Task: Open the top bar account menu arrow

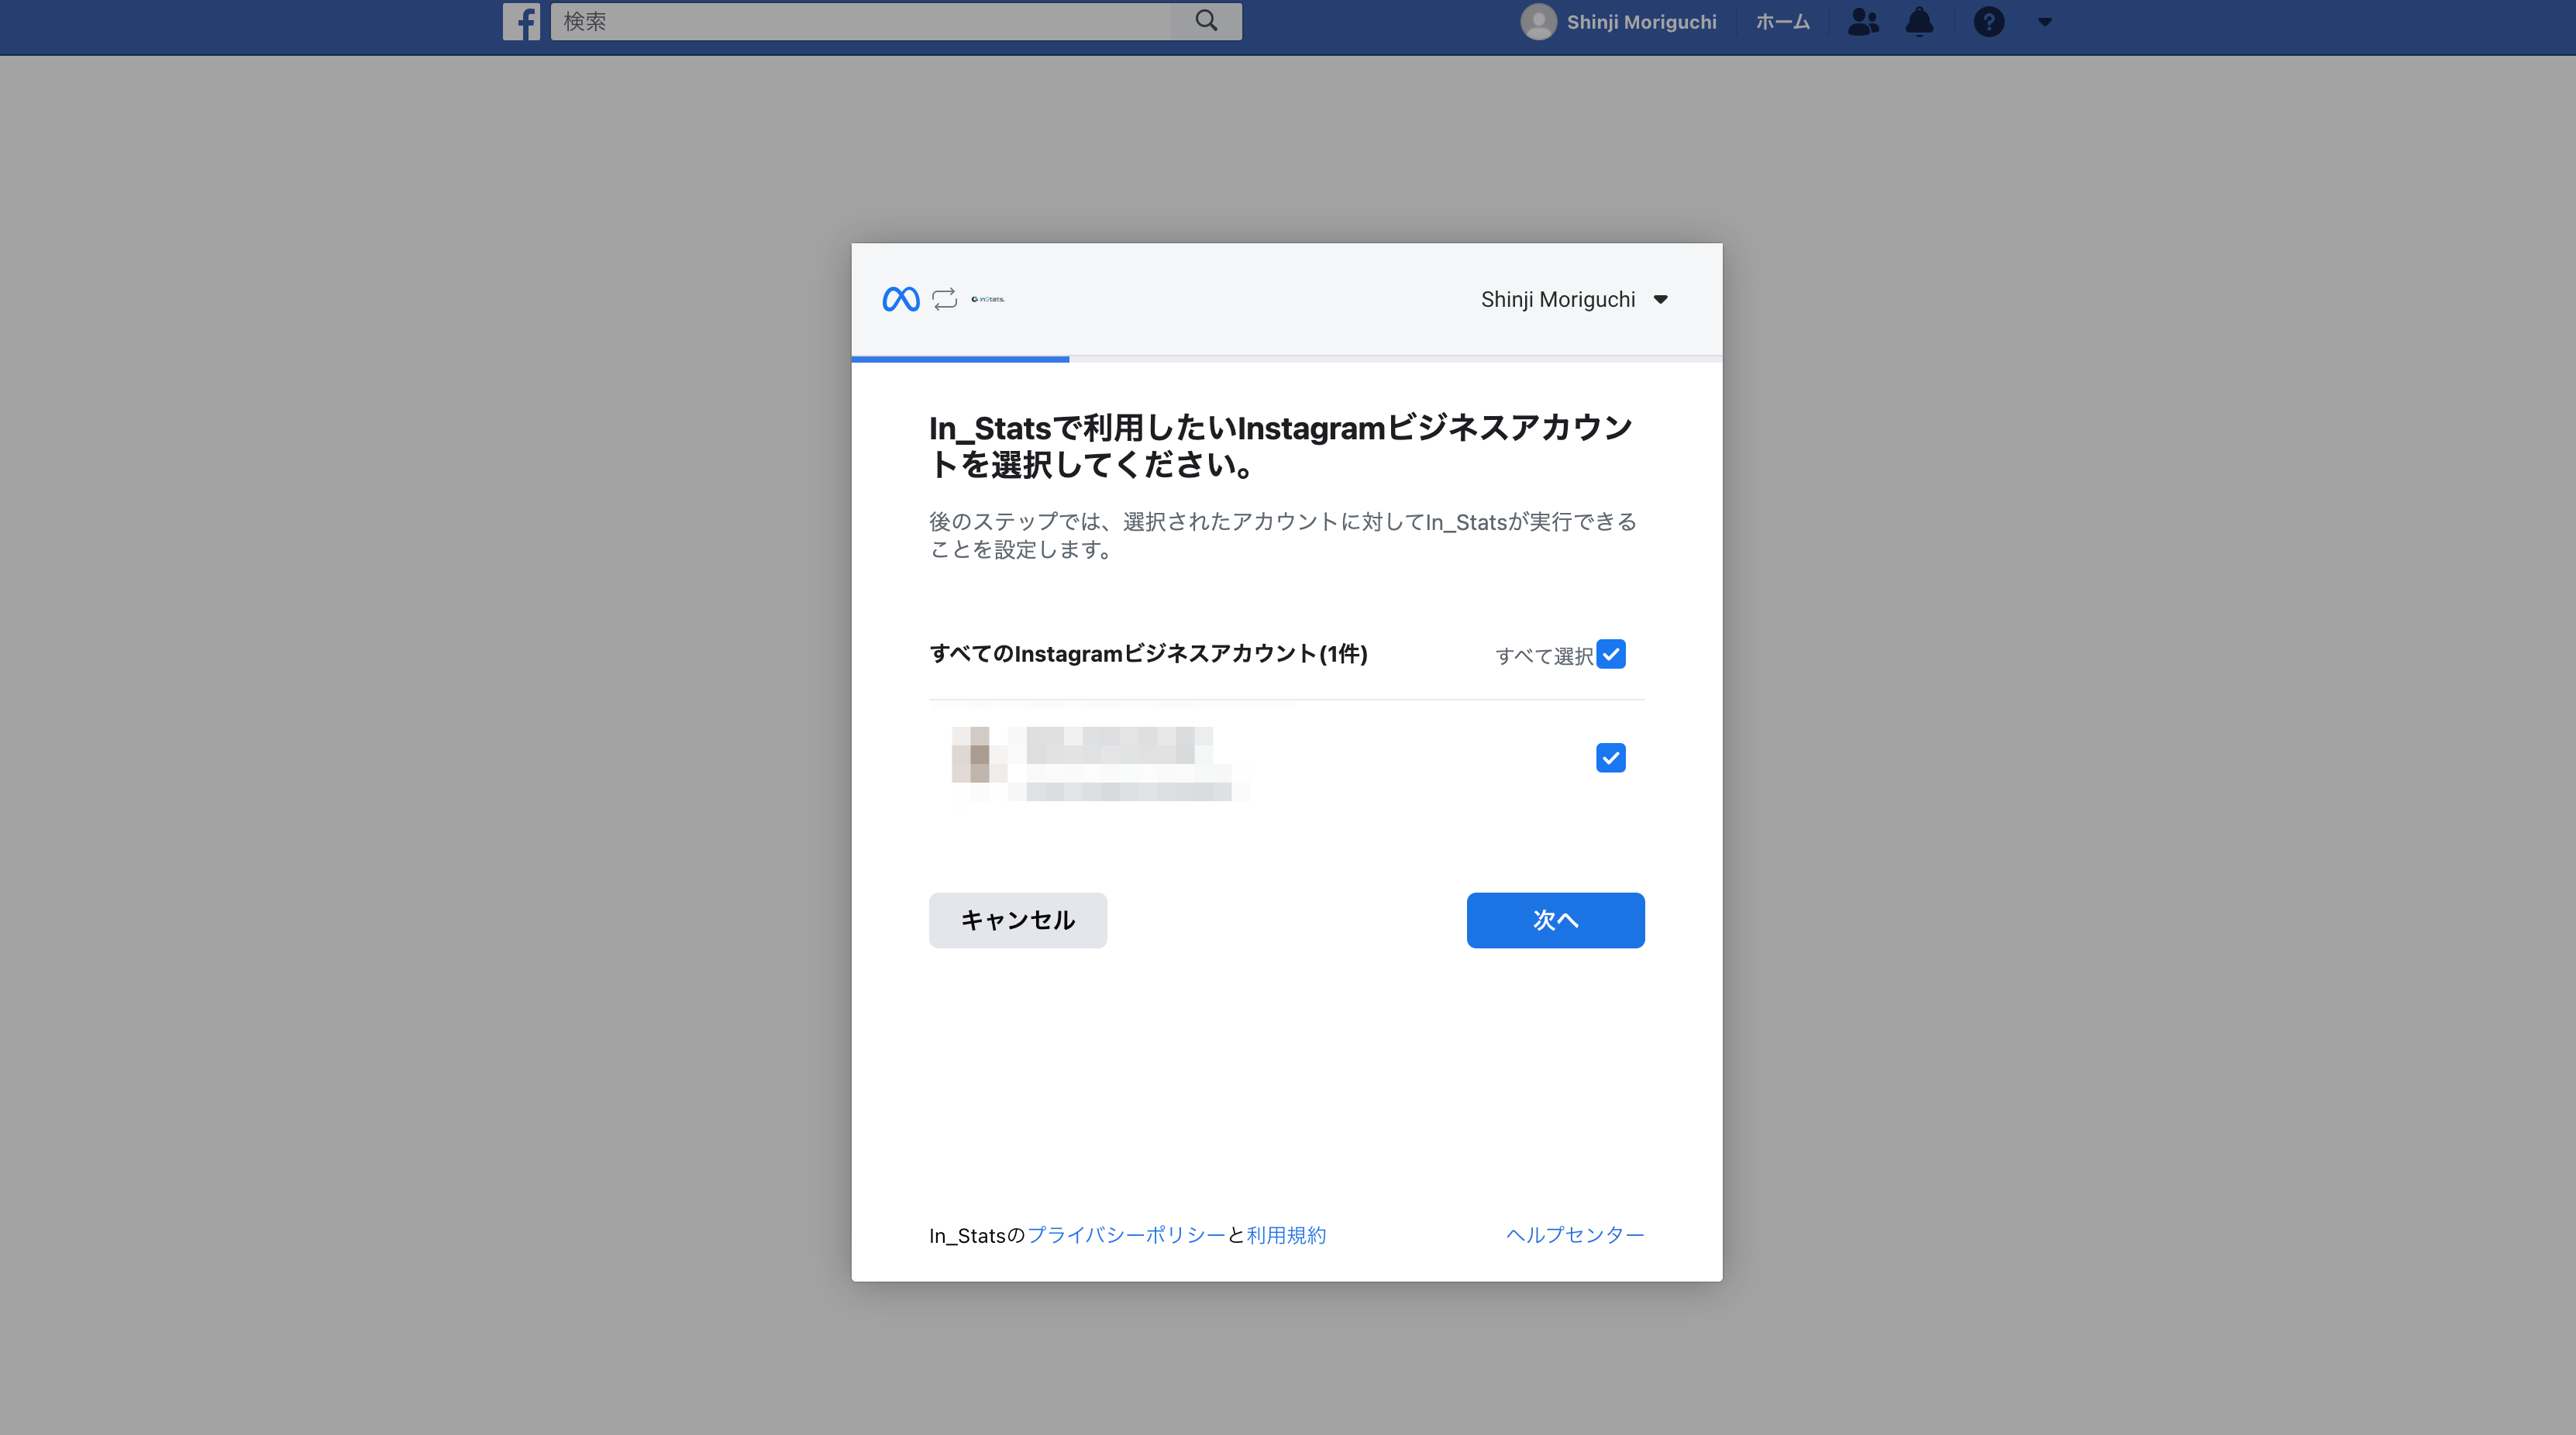Action: tap(2044, 21)
